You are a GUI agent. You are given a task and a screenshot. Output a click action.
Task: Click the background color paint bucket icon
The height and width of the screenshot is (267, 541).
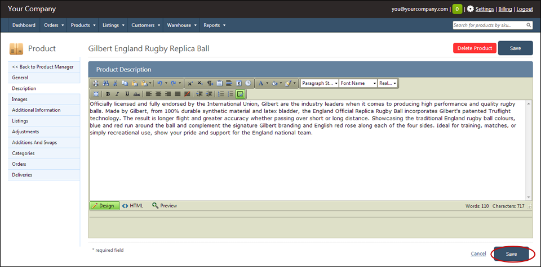point(274,83)
